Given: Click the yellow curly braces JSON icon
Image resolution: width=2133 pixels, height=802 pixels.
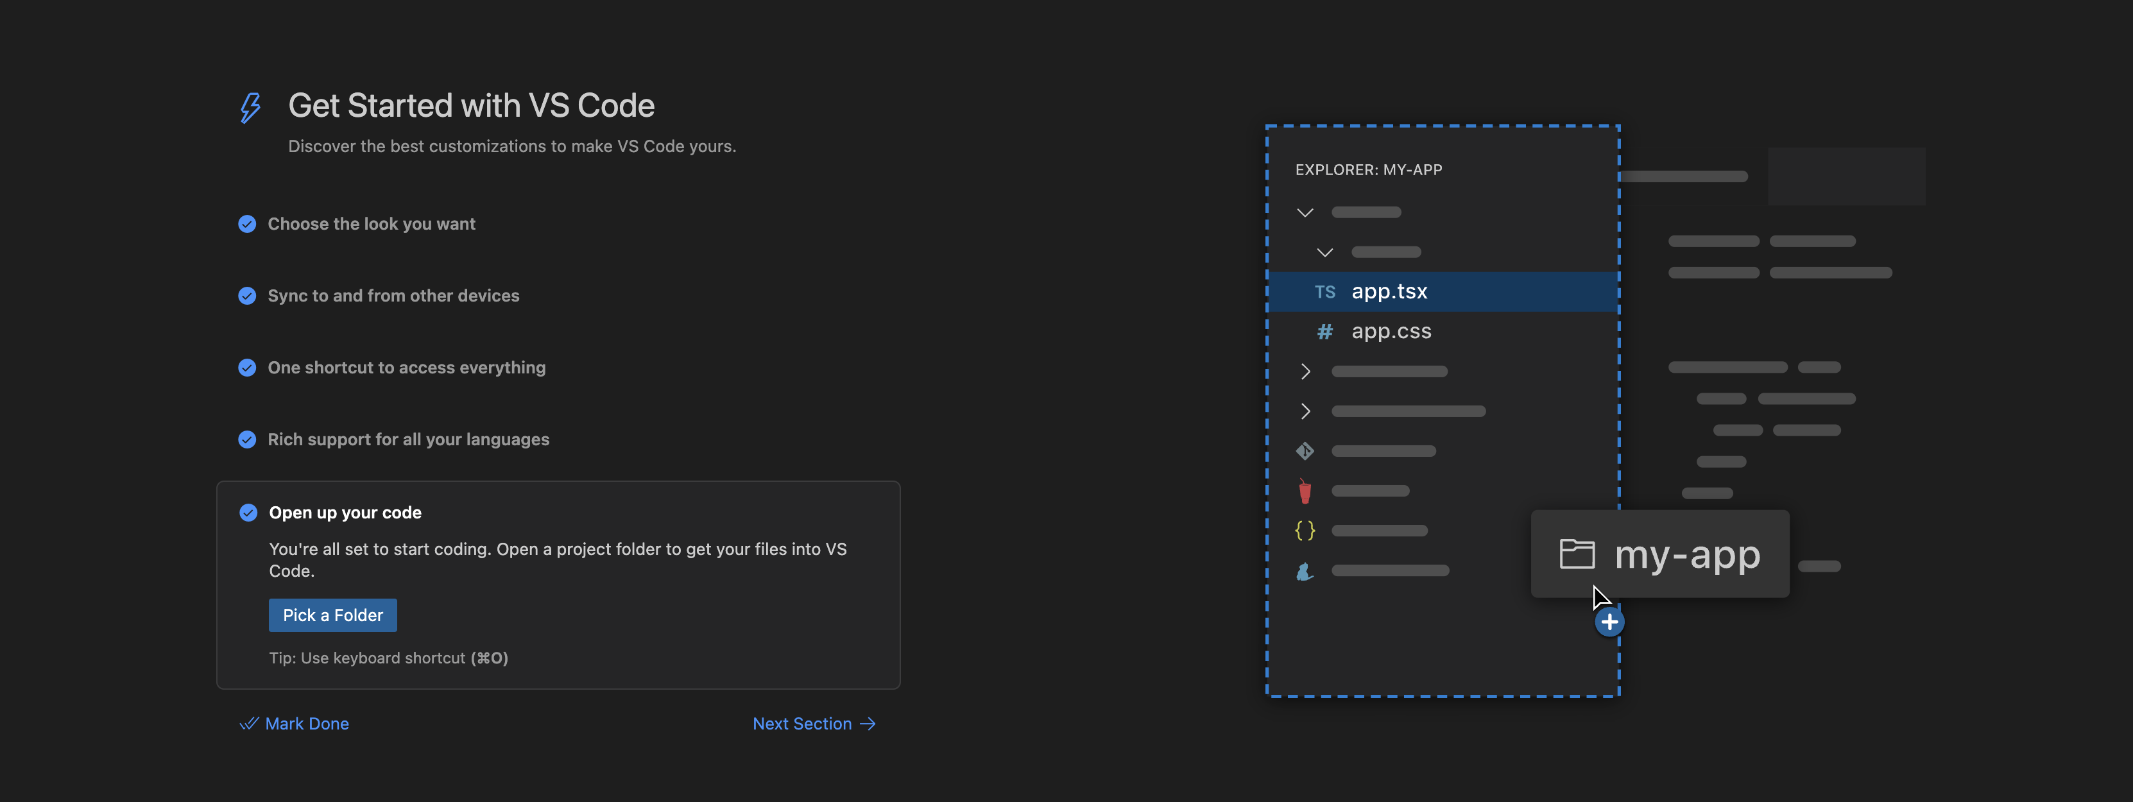Looking at the screenshot, I should 1304,531.
